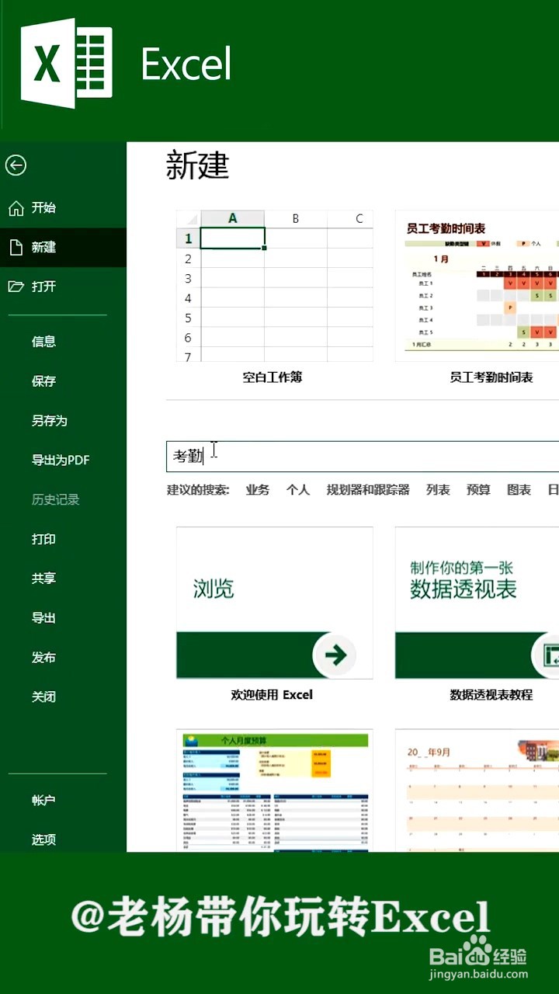This screenshot has width=559, height=994.
Task: Click suggested search 图表
Action: 519,490
